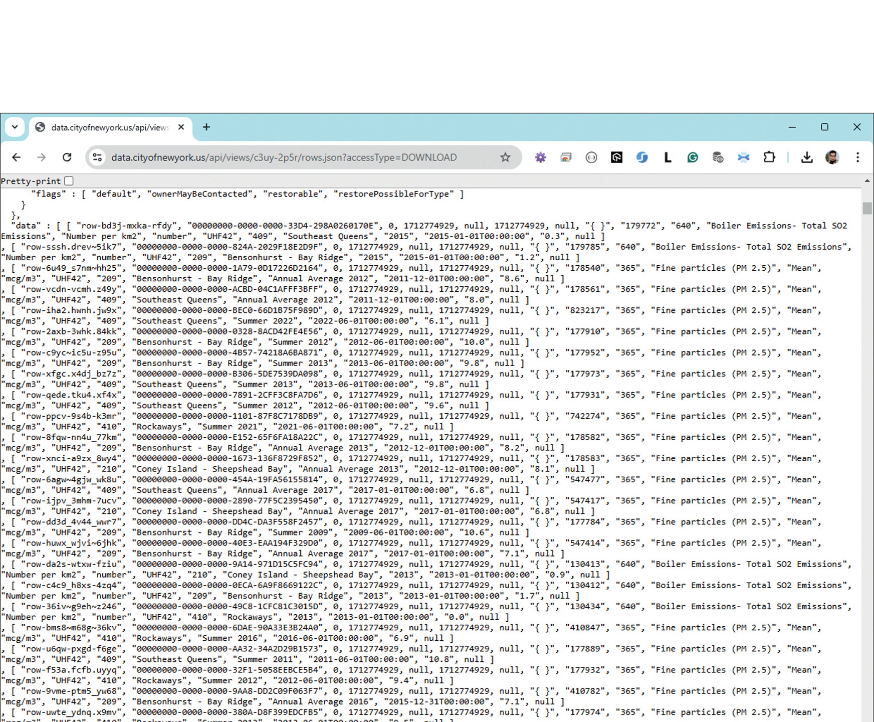874x722 pixels.
Task: Enable the Pretty-print checkbox
Action: click(x=69, y=181)
